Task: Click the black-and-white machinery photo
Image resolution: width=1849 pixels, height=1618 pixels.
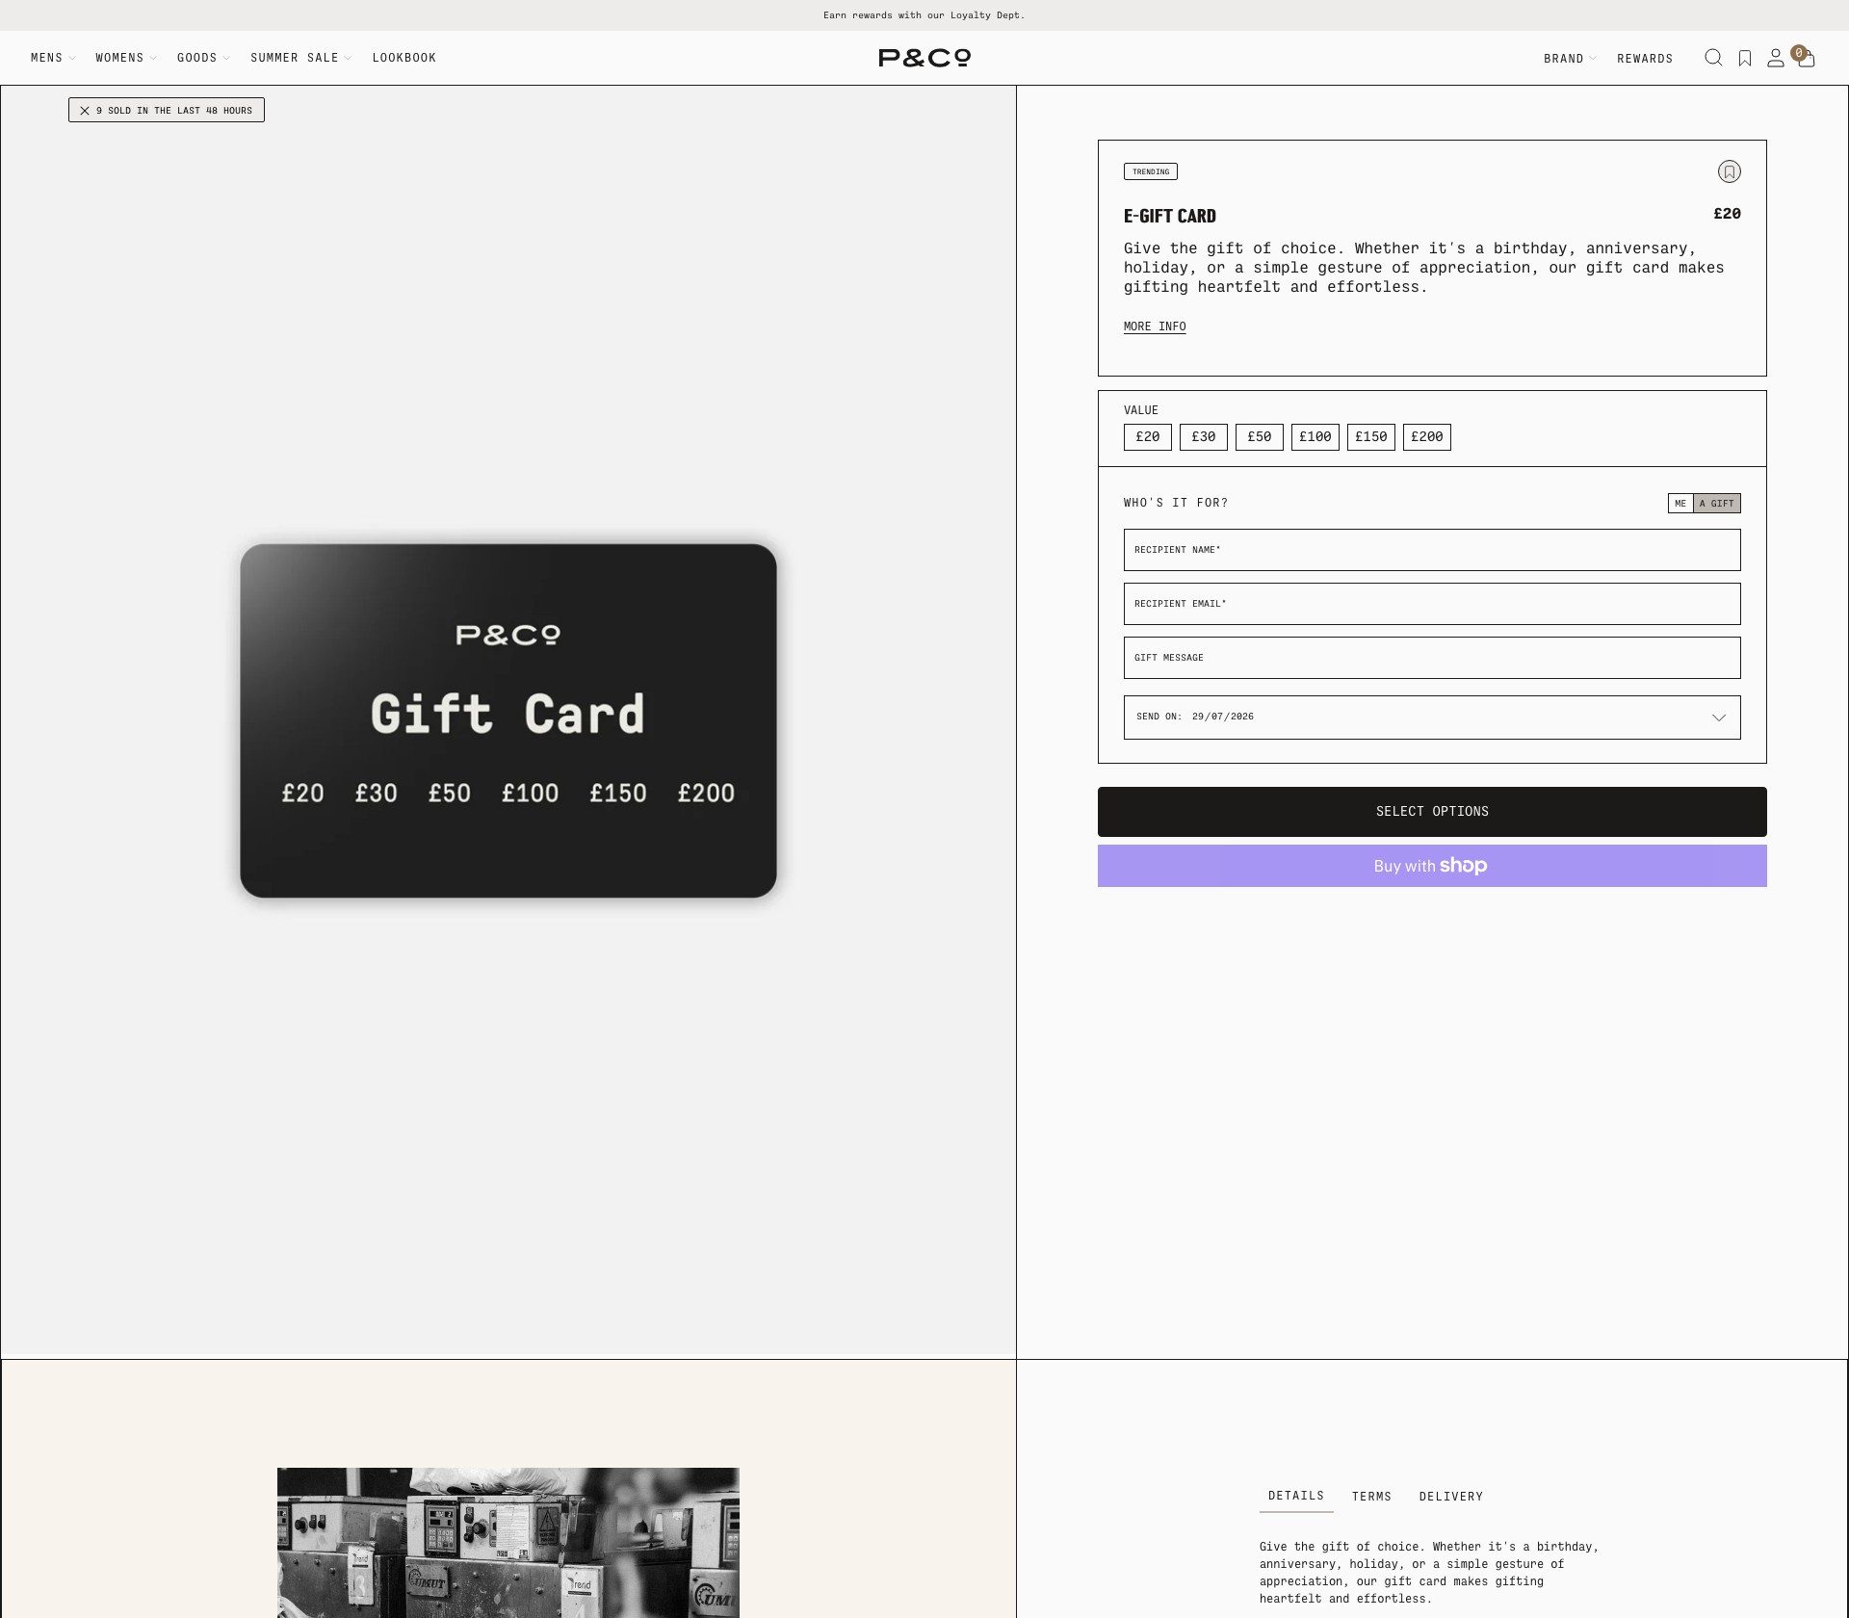Action: point(508,1543)
